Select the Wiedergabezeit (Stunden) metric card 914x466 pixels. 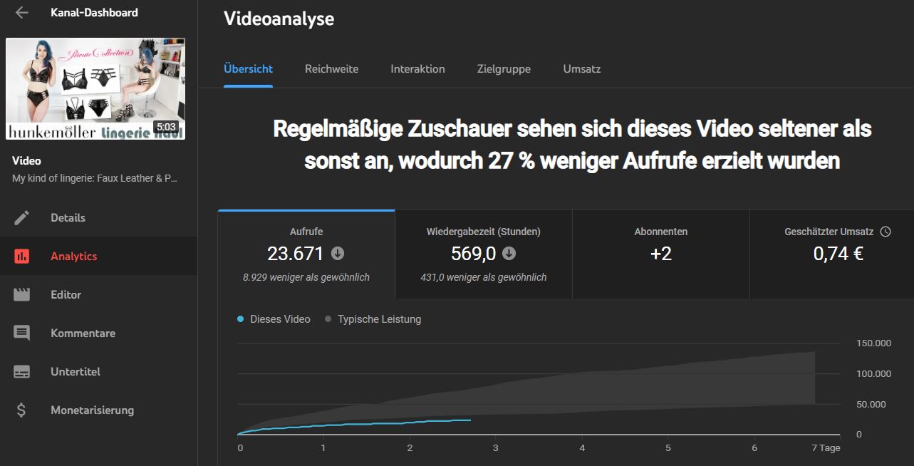pos(483,254)
